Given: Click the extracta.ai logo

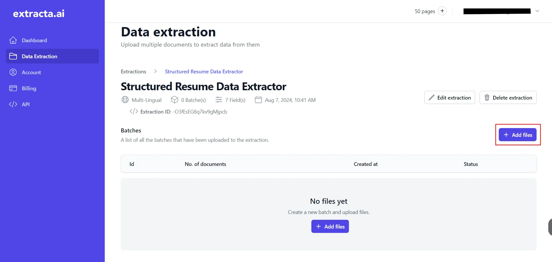Looking at the screenshot, I should [39, 13].
